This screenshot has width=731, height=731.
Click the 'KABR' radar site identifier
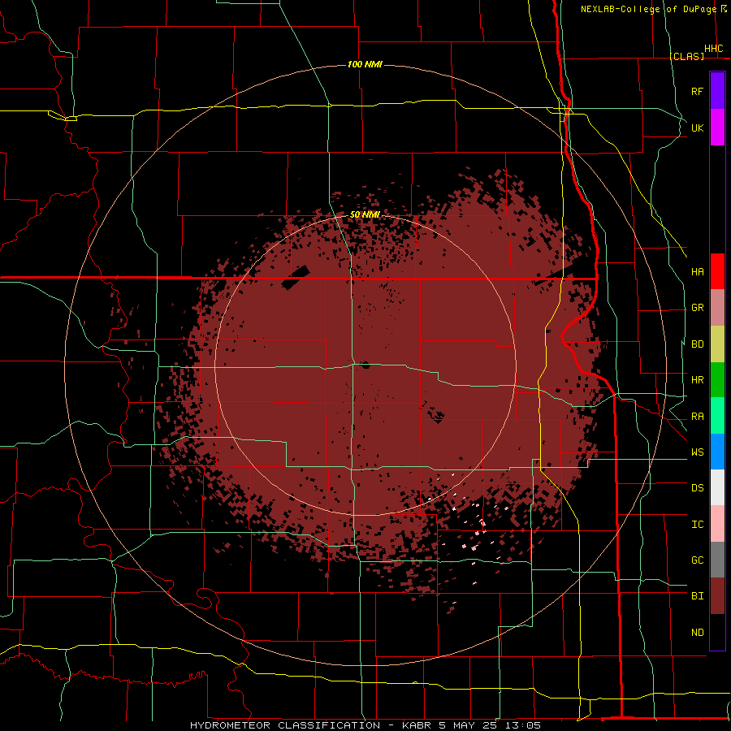point(417,725)
